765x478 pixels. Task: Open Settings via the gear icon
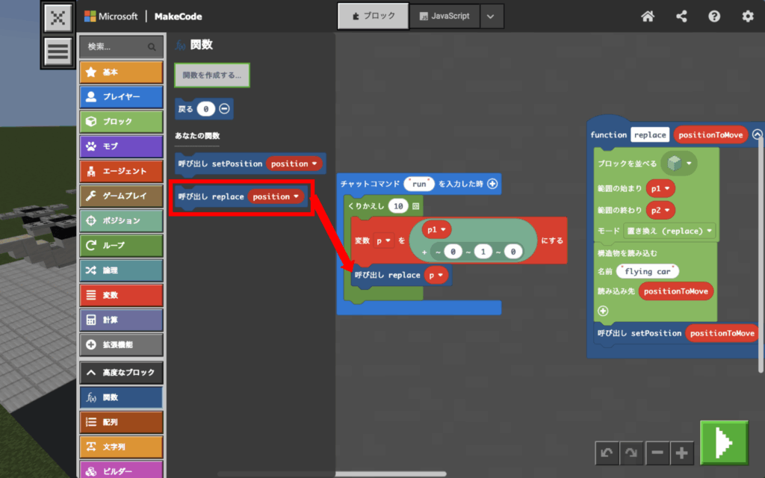pos(747,16)
